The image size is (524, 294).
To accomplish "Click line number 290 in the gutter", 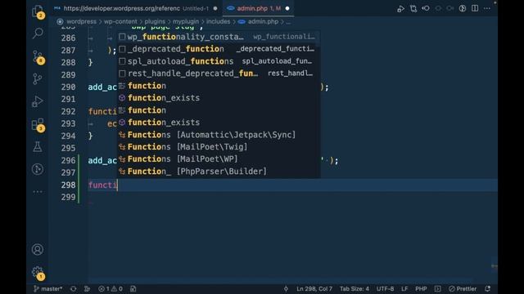I will tap(68, 87).
